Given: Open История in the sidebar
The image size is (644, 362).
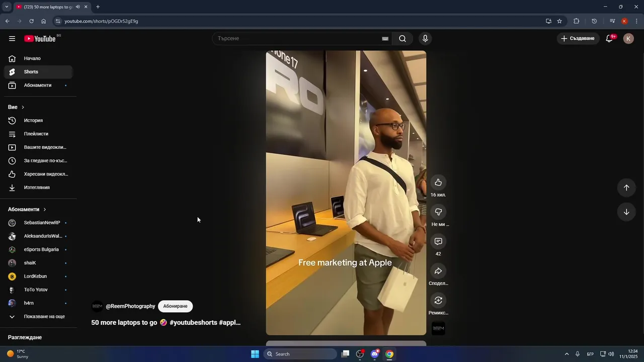Looking at the screenshot, I should [x=38, y=121].
